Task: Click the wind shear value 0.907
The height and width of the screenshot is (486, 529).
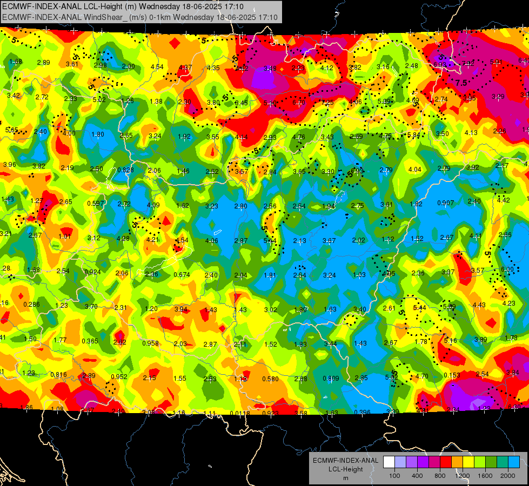Action: tap(445, 203)
